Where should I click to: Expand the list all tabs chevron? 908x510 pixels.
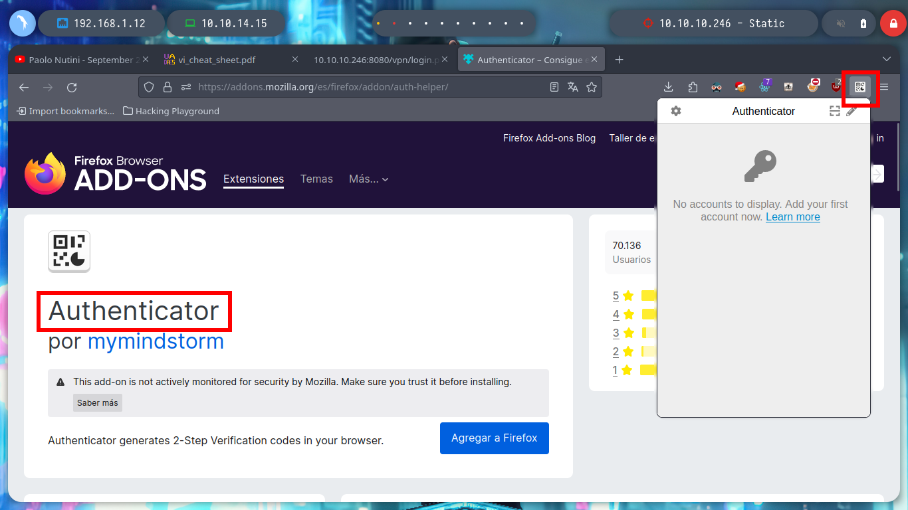pos(887,60)
